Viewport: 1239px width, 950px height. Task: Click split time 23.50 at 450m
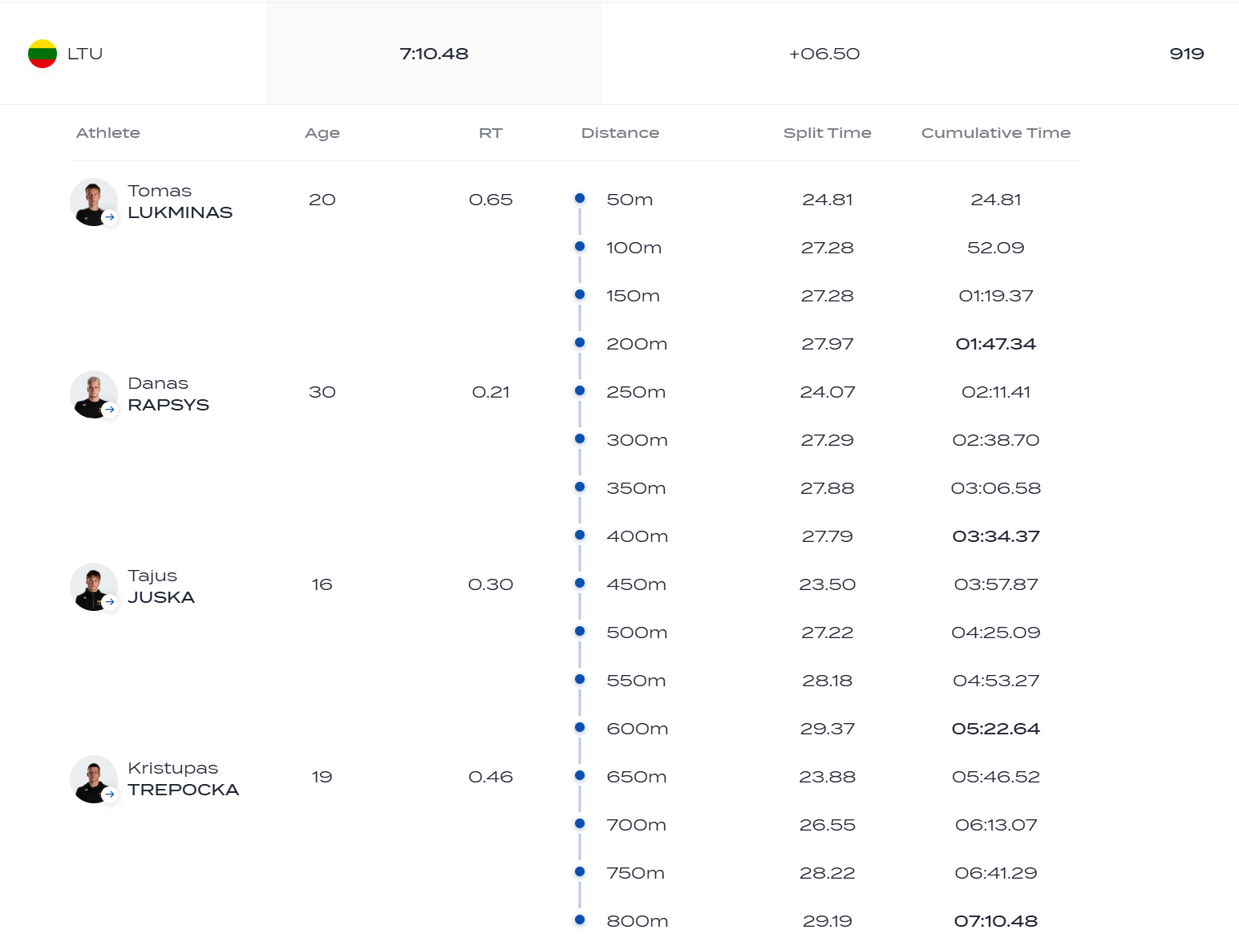[828, 584]
